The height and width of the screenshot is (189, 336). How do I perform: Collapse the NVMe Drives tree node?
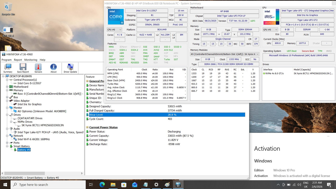[x=11, y=122]
